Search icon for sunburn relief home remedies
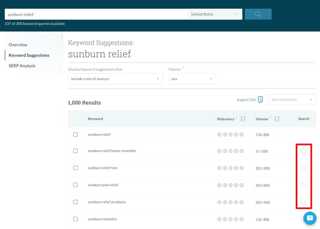Image resolution: width=320 pixels, height=229 pixels. point(304,151)
